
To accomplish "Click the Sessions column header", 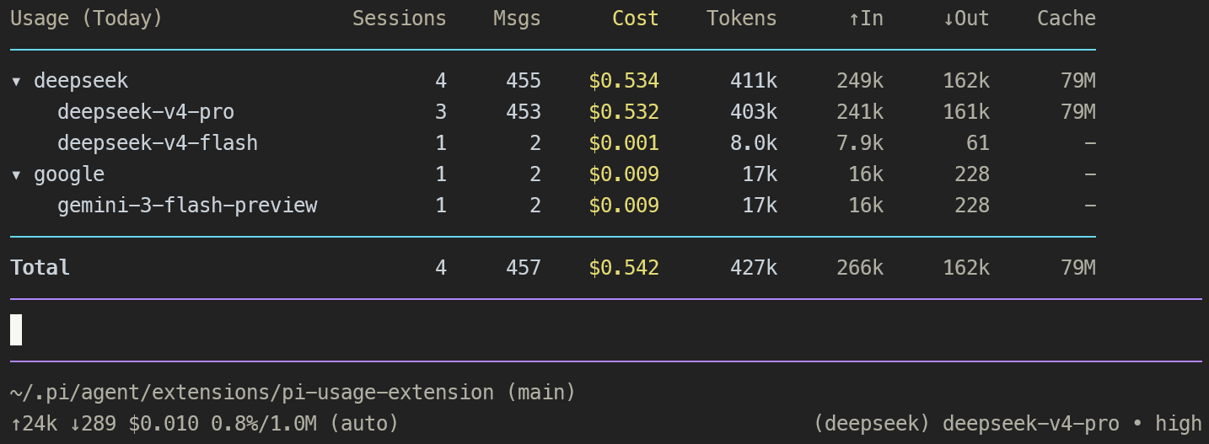I will [400, 19].
